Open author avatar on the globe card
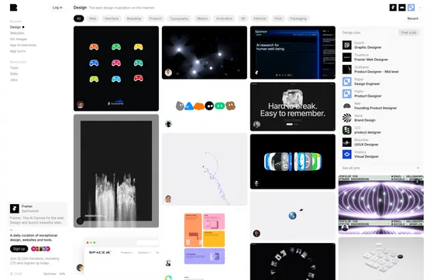434x280 pixels. (x=257, y=234)
